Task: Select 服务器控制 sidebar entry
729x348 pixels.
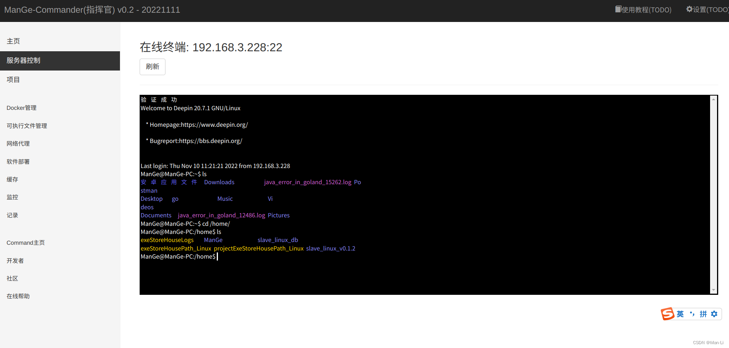Action: coord(23,61)
